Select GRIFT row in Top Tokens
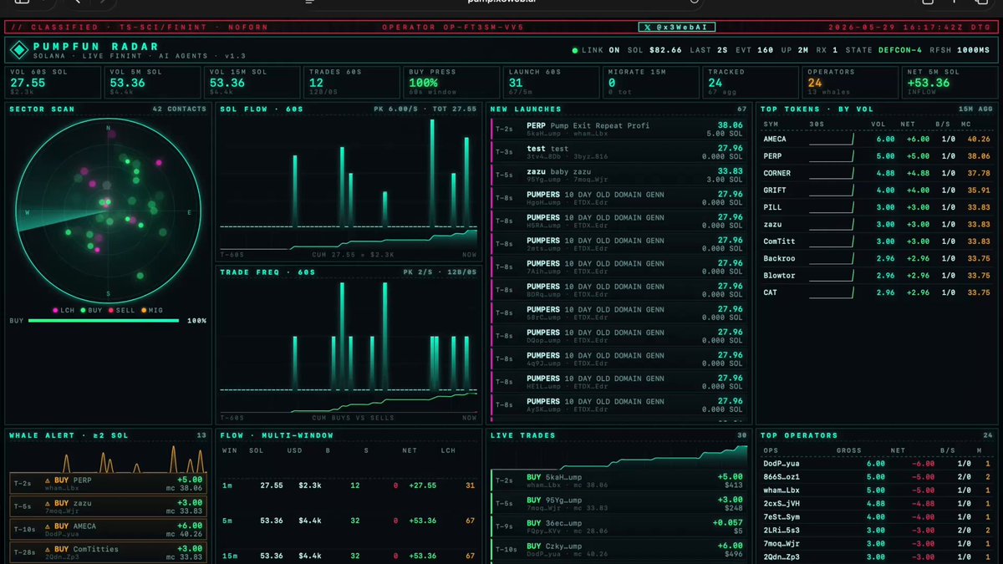Screen dimensions: 1003x564 878,191
